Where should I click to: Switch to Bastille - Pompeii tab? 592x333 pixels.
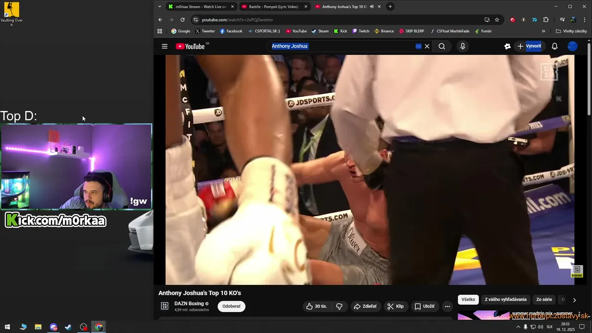click(274, 6)
